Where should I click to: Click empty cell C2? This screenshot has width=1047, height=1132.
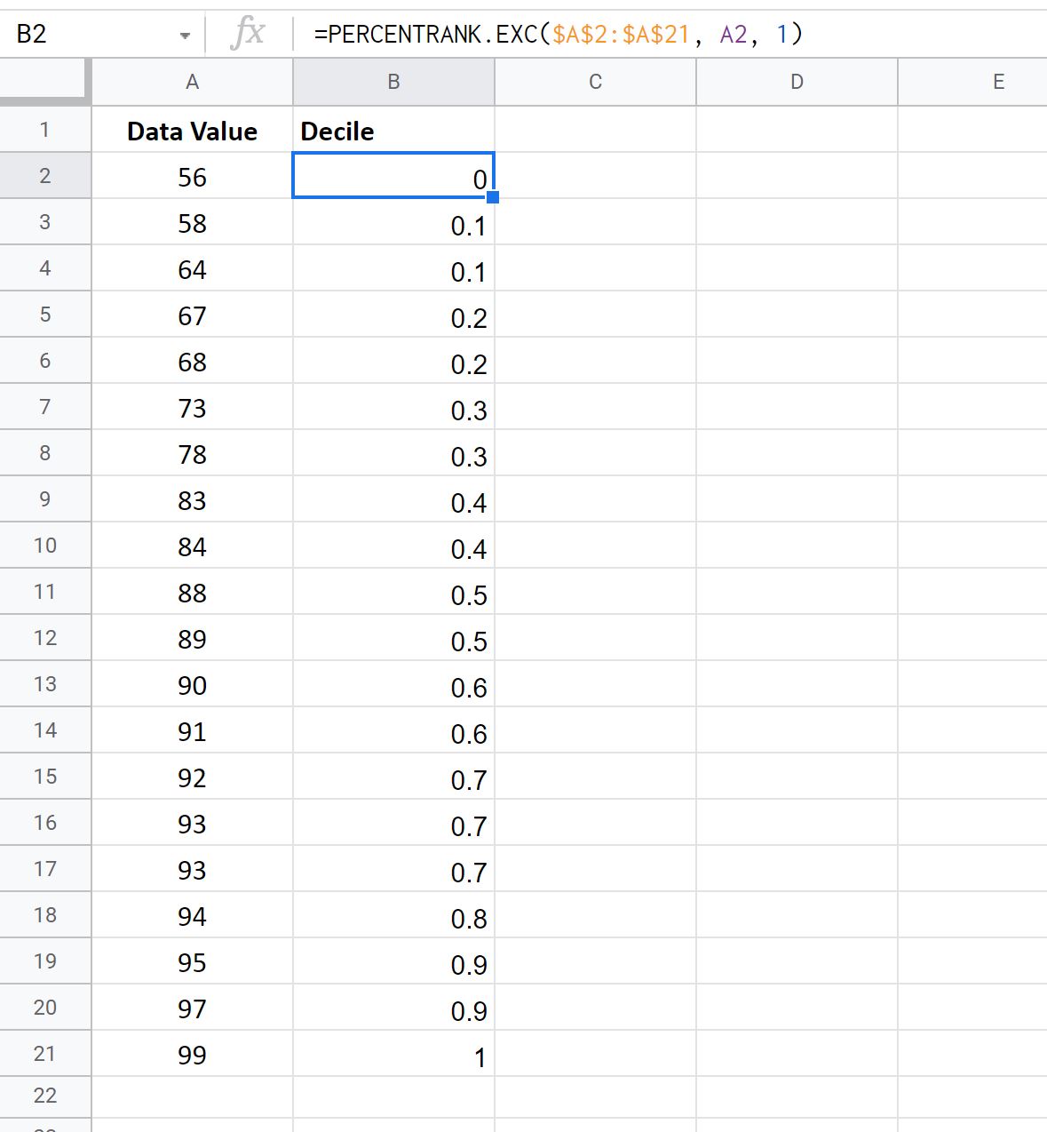click(595, 176)
